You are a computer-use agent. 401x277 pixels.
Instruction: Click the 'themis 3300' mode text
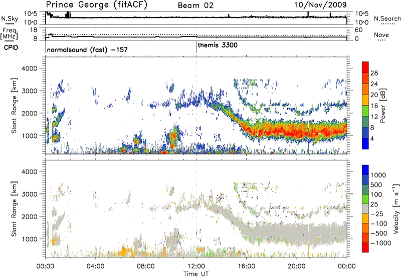click(218, 45)
